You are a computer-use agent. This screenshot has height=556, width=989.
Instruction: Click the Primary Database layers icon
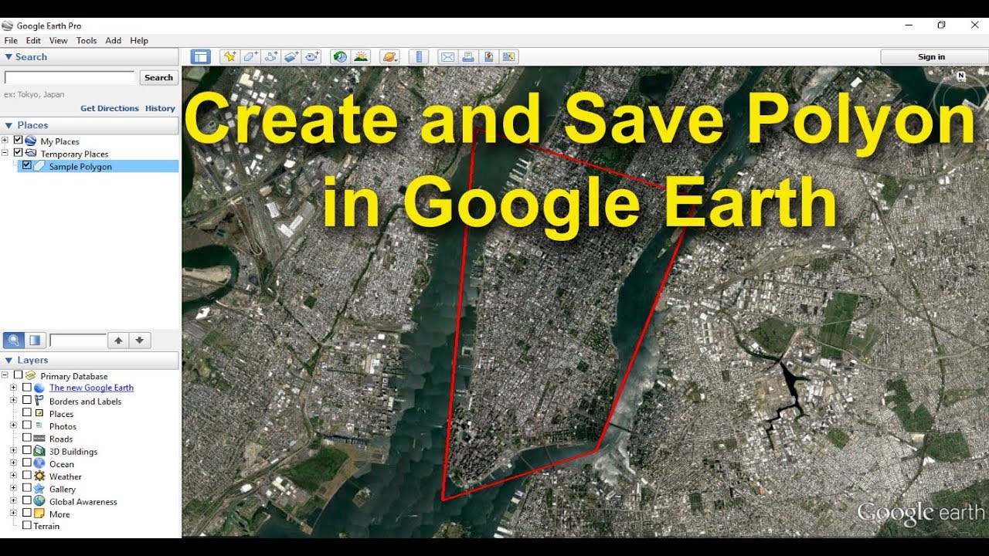click(31, 375)
